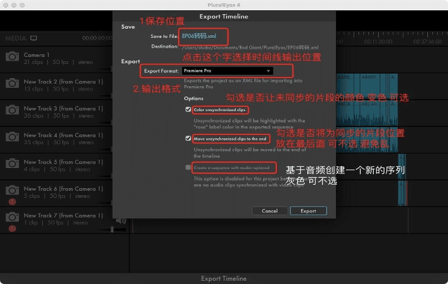Select the New Track 2 (from Camera 1) row
Screen dimensions: 448x284
(x=56, y=86)
